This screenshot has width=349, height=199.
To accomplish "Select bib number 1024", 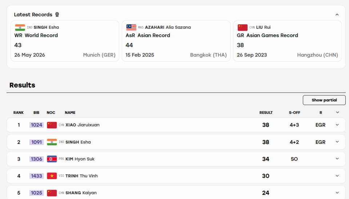I will (36, 125).
